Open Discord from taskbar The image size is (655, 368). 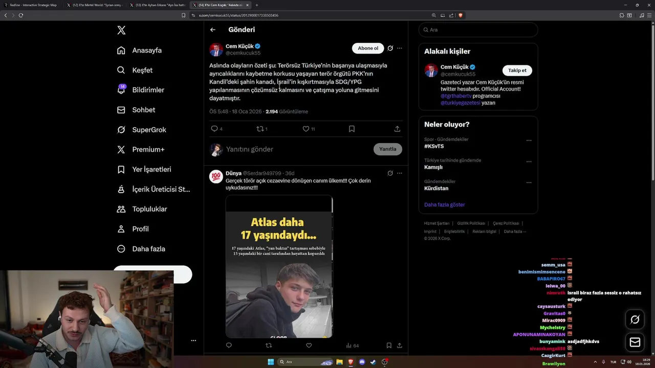click(362, 362)
